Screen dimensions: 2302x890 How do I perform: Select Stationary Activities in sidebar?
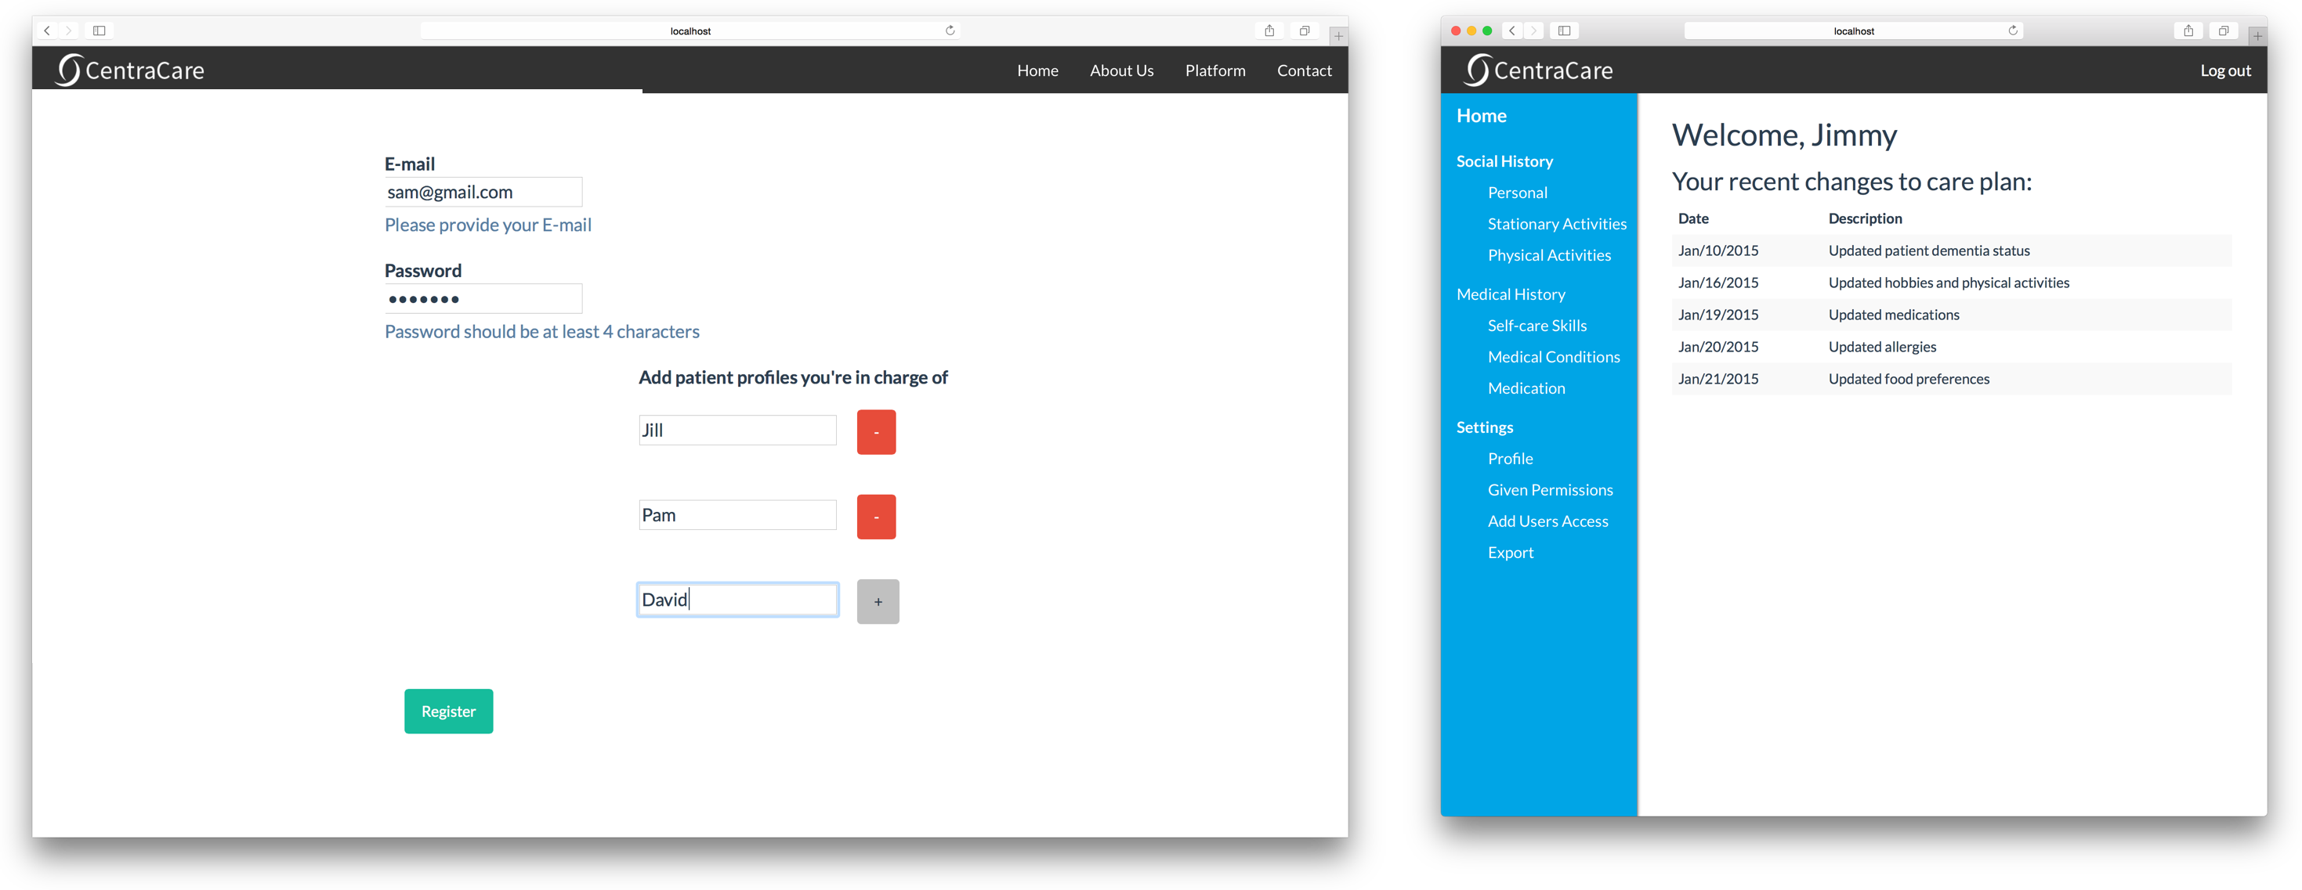pyautogui.click(x=1556, y=224)
